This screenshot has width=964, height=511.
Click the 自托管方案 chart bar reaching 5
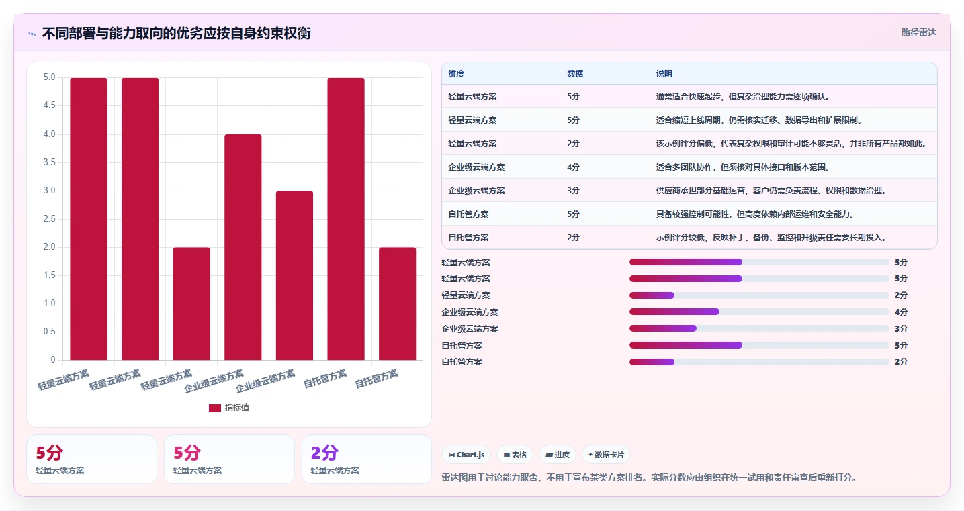pyautogui.click(x=346, y=219)
